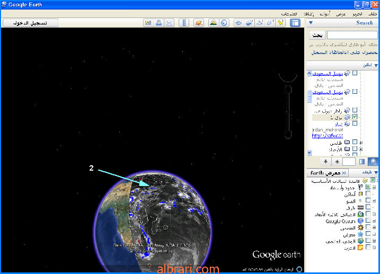Click the yellow note layer icon at bottom
380x274 pixels.
point(360,248)
